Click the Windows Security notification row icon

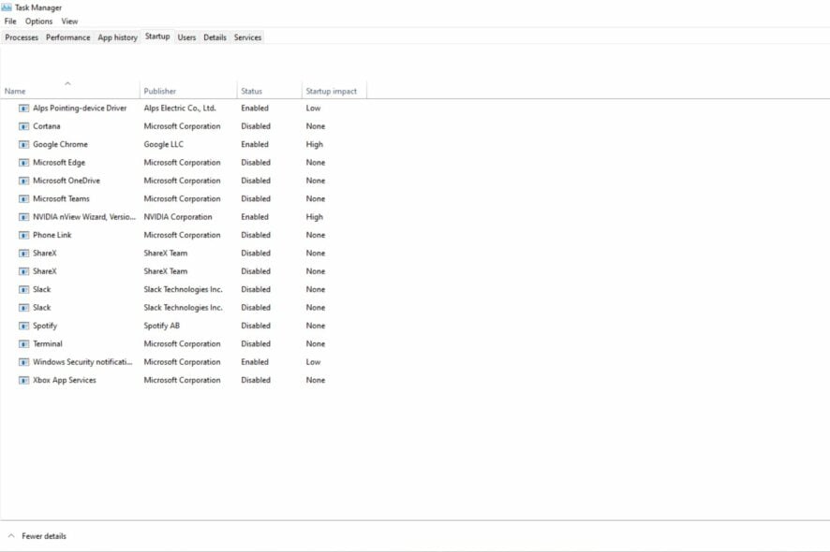point(23,362)
